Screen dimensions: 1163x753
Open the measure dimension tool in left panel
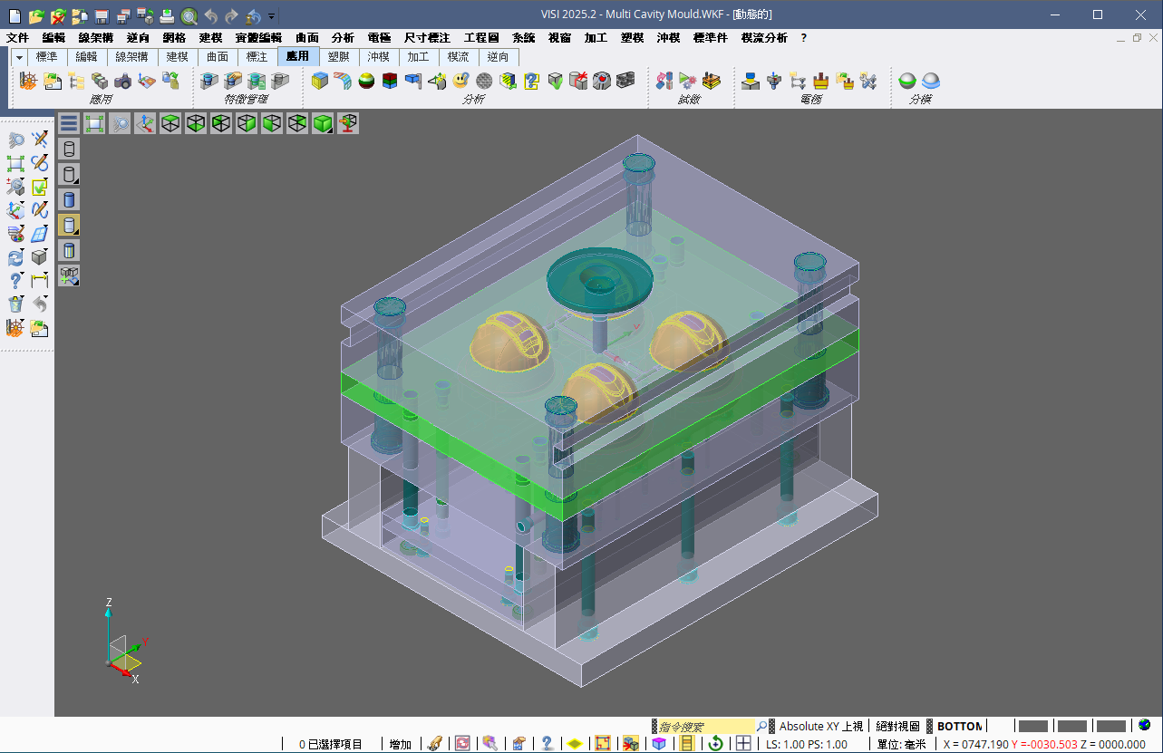coord(39,281)
